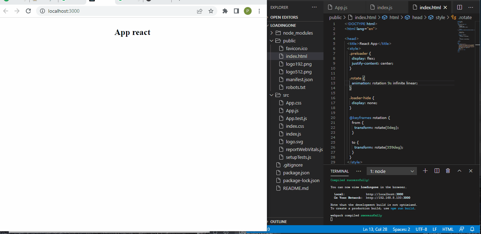This screenshot has height=234, width=481.
Task: Bookmark the page with the star icon
Action: tap(211, 11)
